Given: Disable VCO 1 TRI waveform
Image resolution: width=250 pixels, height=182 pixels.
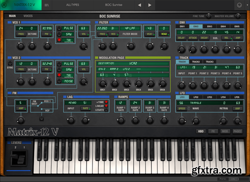Looking at the screenshot, I should [x=59, y=40].
